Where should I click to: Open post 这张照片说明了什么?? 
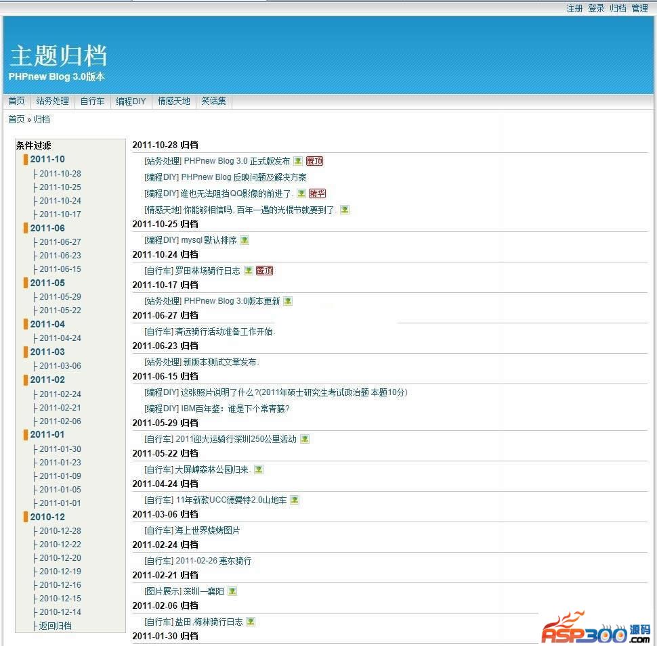click(294, 392)
